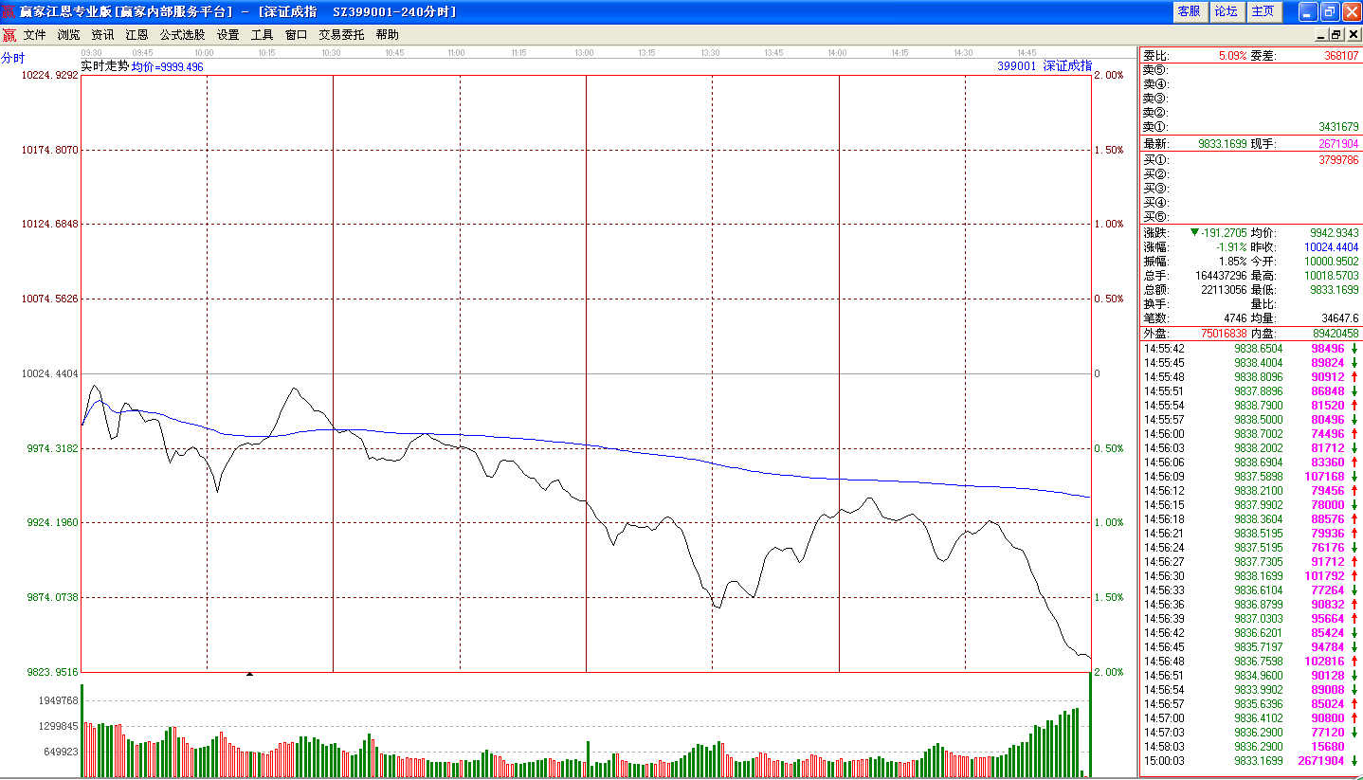This screenshot has width=1363, height=780.
Task: Click the 外盘 75016838 value
Action: pos(1224,334)
